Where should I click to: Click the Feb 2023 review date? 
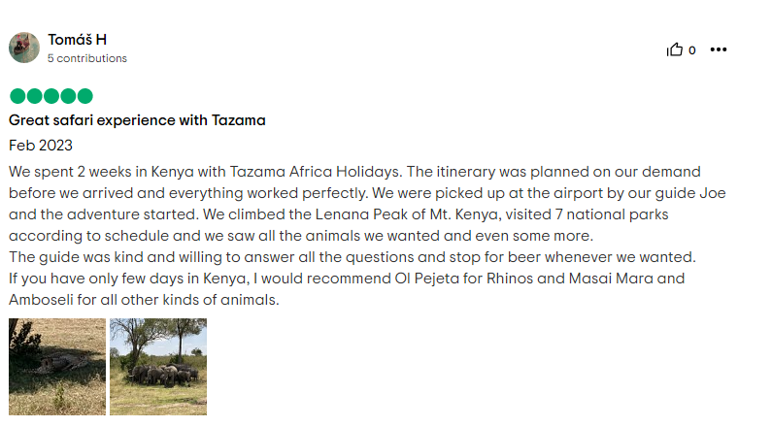click(x=41, y=146)
